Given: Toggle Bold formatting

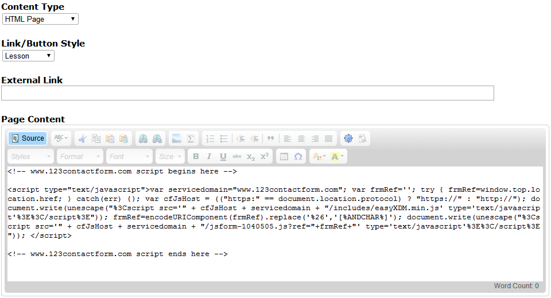Looking at the screenshot, I should pos(196,156).
